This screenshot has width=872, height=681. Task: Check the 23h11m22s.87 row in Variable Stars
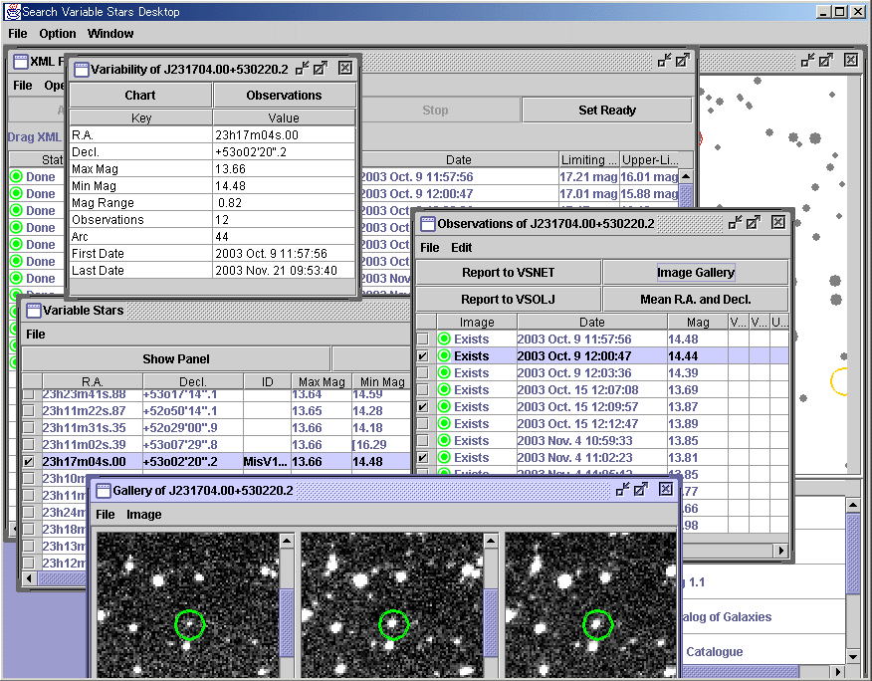pyautogui.click(x=29, y=410)
